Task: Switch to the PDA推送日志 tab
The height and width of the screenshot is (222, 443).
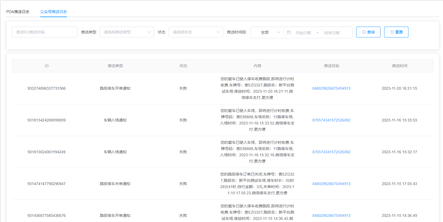Action: click(18, 12)
